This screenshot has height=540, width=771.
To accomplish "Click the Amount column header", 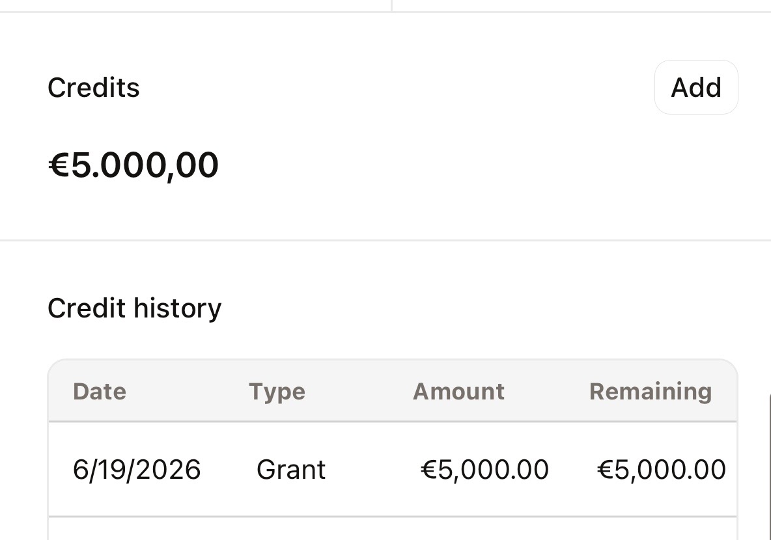I will click(459, 392).
